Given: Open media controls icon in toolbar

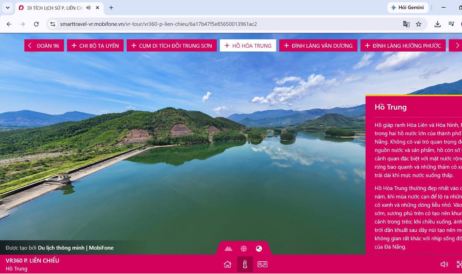Looking at the screenshot, I should [x=452, y=24].
